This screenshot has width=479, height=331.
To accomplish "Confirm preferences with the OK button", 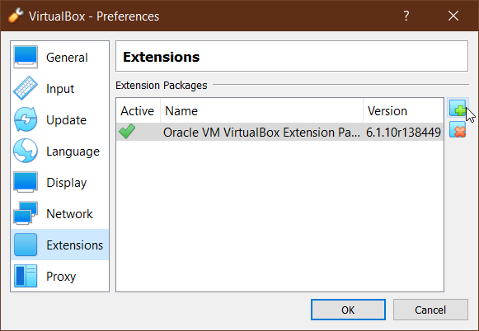I will point(348,310).
